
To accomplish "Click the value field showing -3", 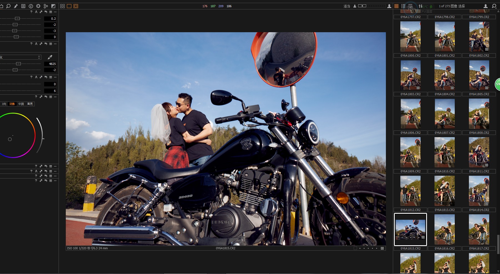I will 50,31.
